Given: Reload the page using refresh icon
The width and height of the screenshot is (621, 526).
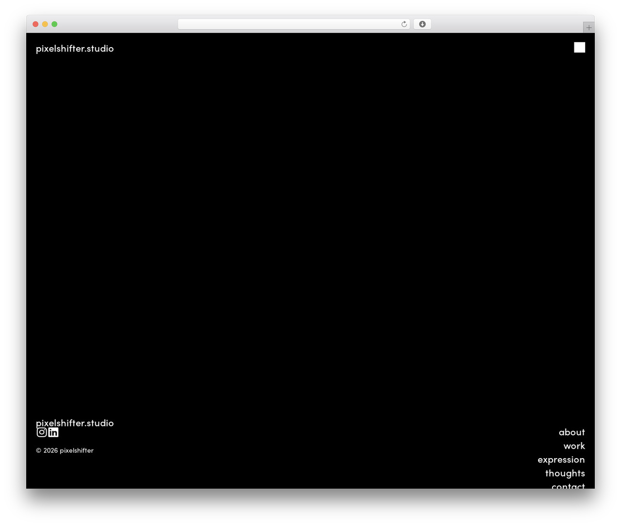Looking at the screenshot, I should click(x=404, y=24).
